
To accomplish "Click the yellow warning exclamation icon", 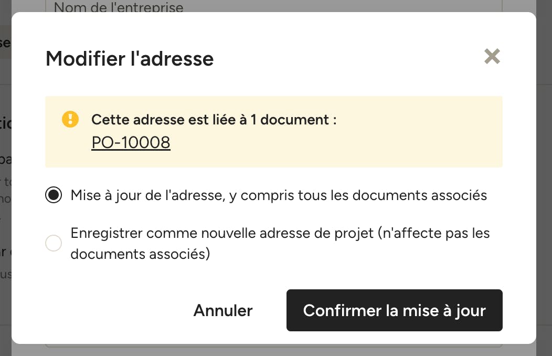I will (x=70, y=119).
